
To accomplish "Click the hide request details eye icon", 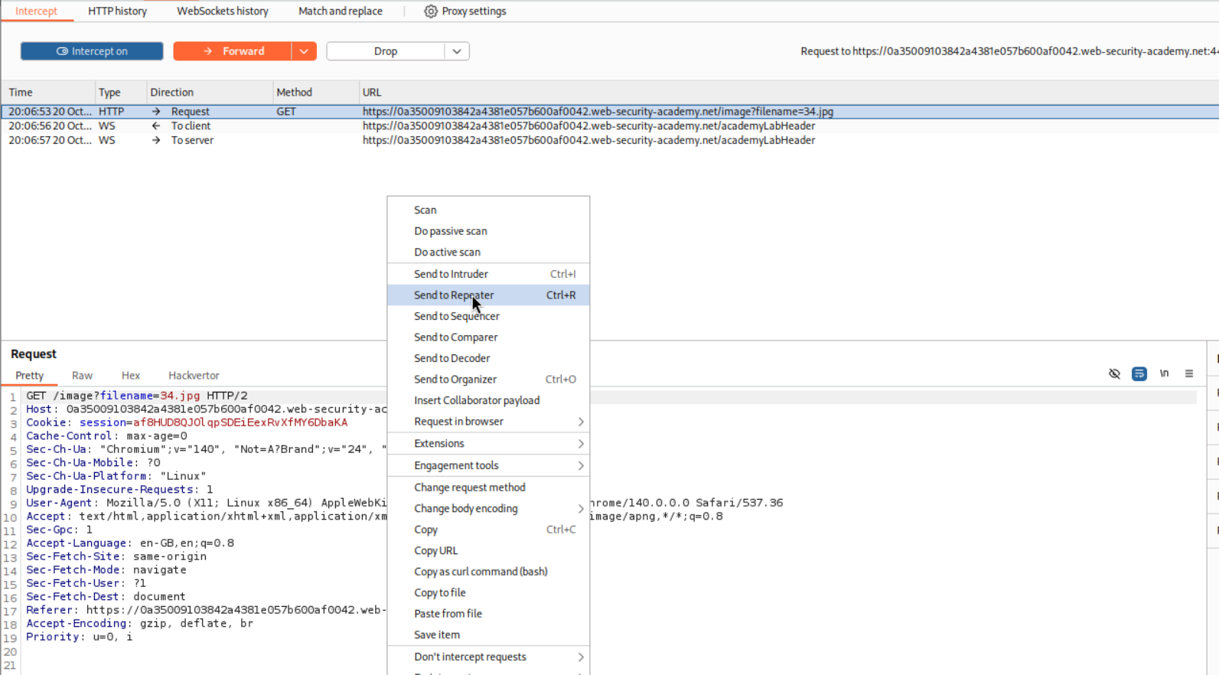I will (1114, 373).
